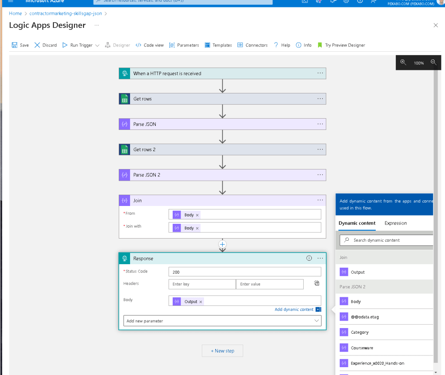This screenshot has width=445, height=375.
Task: Open ellipsis menu of Parse JSON 2
Action: 320,175
